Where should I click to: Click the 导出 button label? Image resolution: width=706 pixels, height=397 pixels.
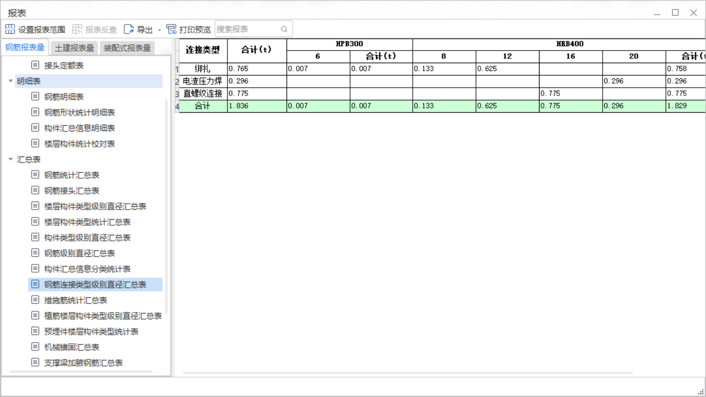click(x=145, y=30)
